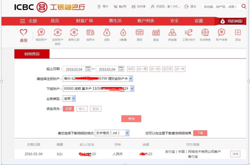Open the 全部 hamburger menu
The image size is (250, 165).
pyautogui.click(x=28, y=21)
